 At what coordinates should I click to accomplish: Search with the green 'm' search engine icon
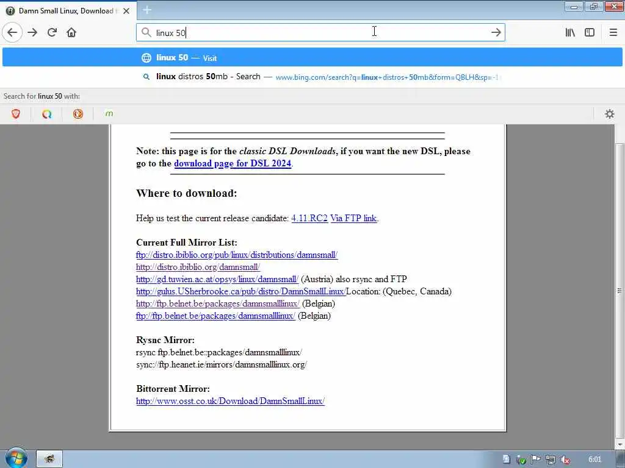click(x=109, y=114)
